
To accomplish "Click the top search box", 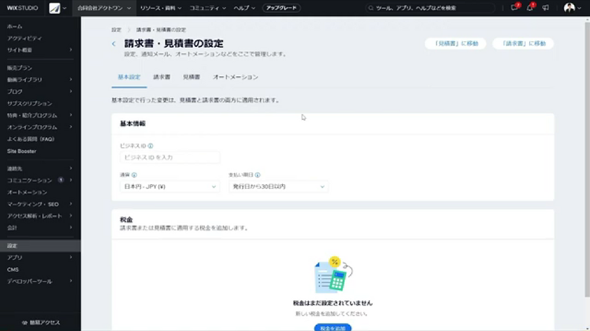I will [x=430, y=8].
